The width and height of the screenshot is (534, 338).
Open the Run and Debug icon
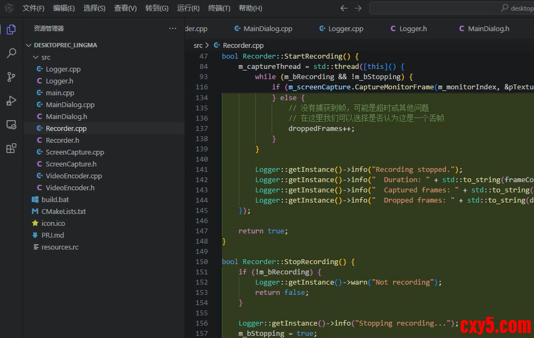[x=11, y=101]
